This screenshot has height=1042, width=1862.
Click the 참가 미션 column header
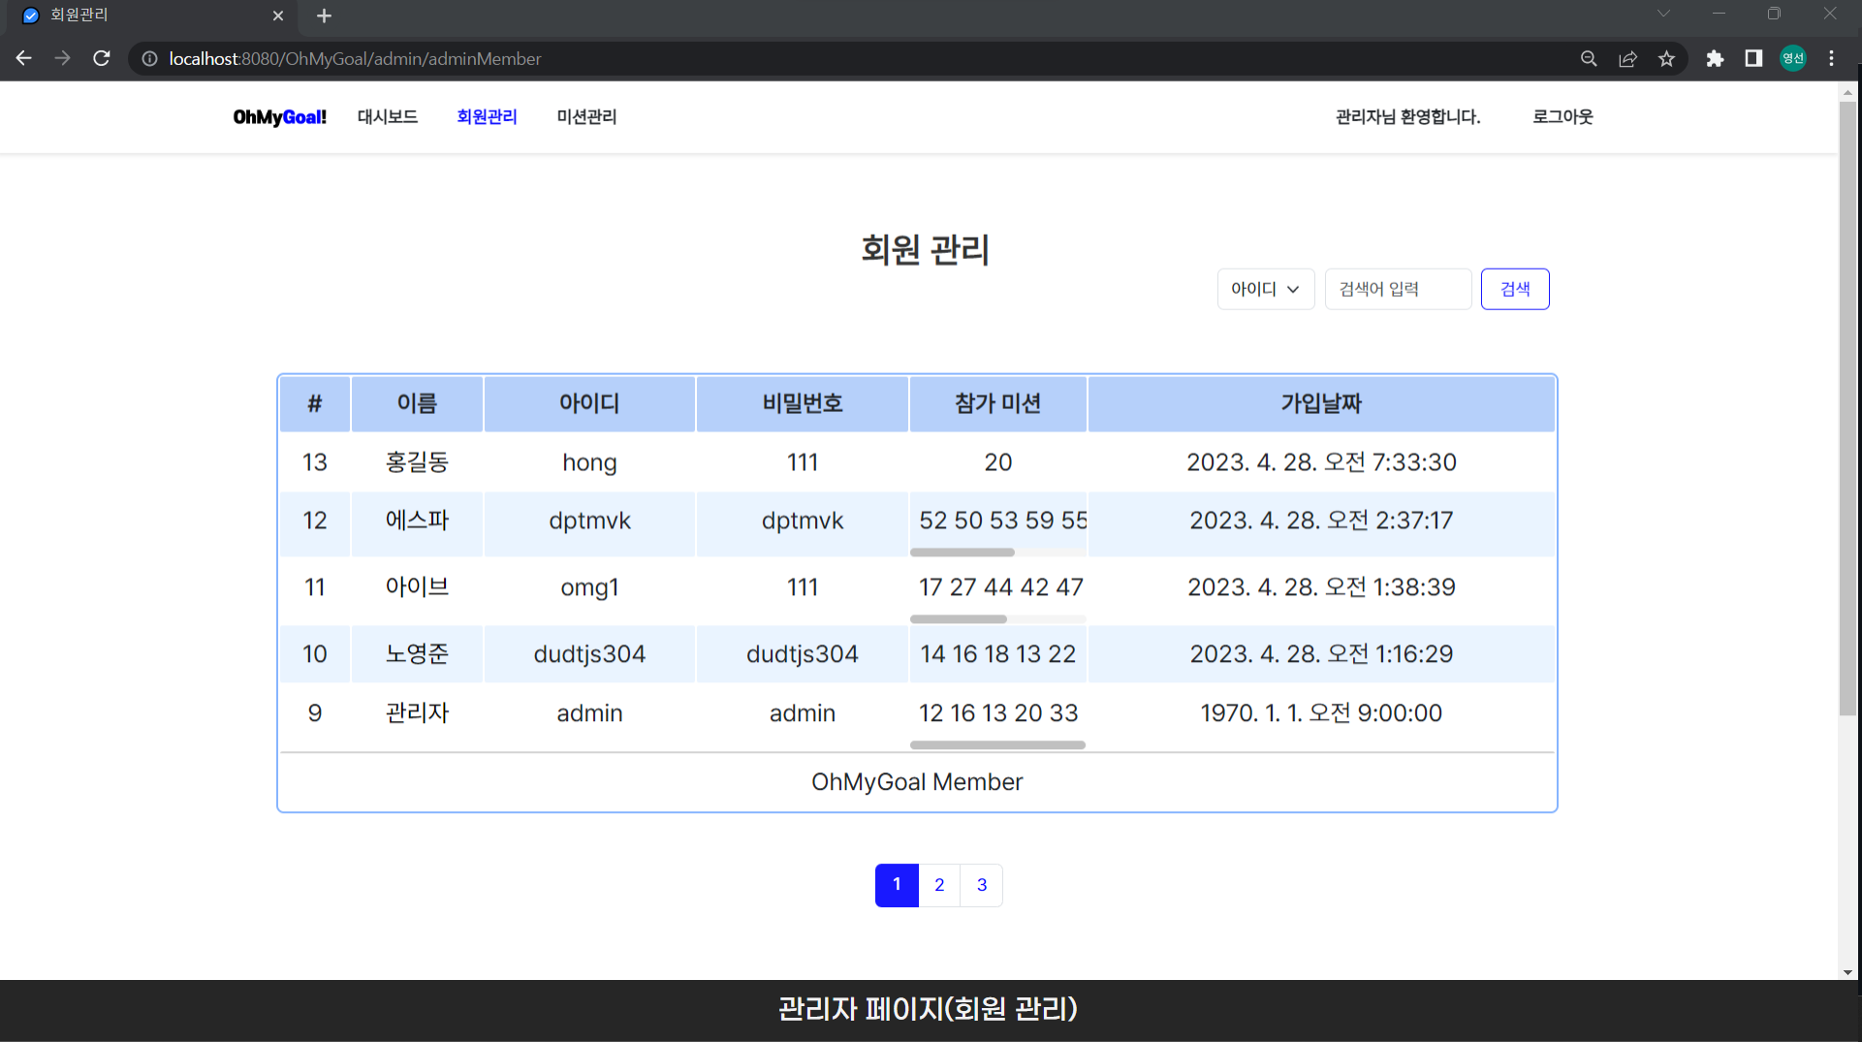click(x=997, y=403)
